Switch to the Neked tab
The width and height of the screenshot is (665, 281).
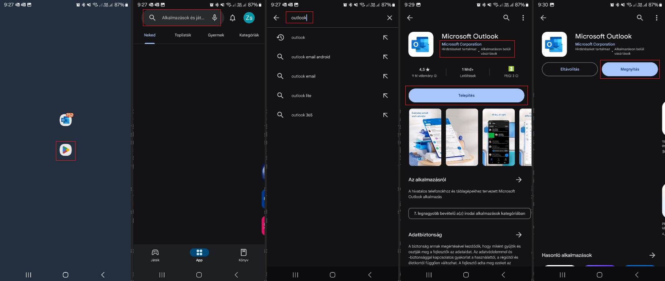[150, 35]
